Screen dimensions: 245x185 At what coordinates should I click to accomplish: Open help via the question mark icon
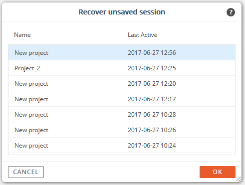tap(231, 12)
